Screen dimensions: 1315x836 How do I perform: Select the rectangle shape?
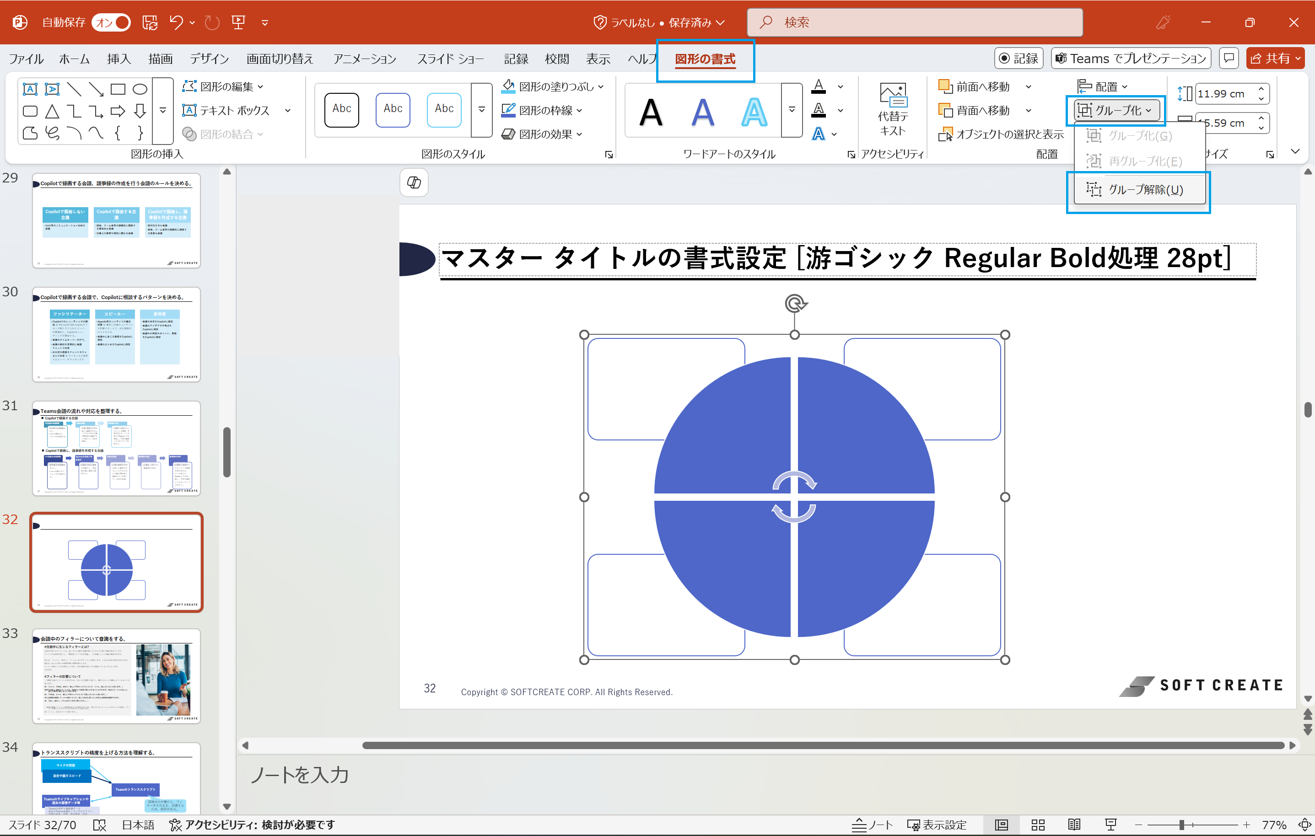[x=118, y=88]
